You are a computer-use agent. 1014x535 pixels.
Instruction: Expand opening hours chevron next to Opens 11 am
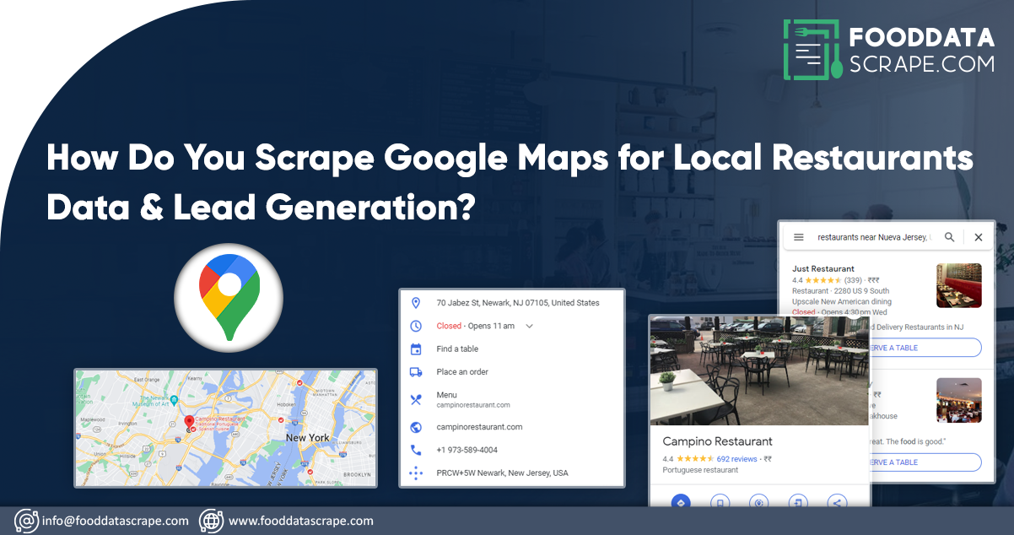529,326
